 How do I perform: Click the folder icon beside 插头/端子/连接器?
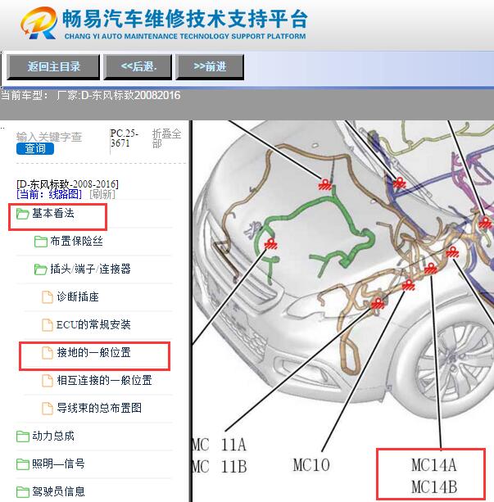[41, 269]
